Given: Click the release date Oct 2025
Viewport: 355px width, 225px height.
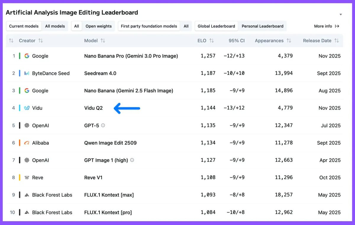Looking at the screenshot, I should click(330, 178).
